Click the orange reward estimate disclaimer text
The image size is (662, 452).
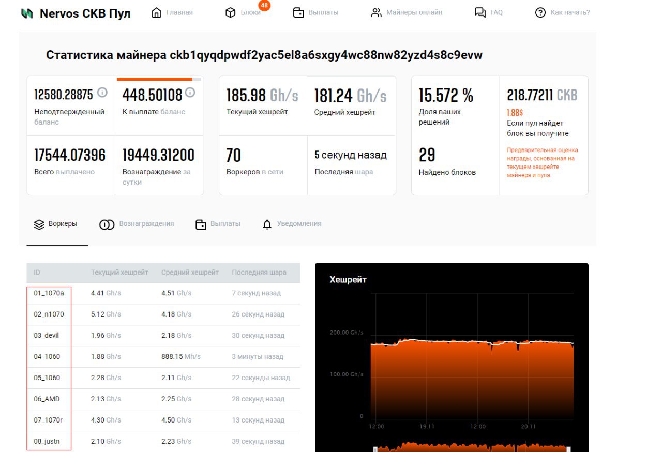[543, 163]
